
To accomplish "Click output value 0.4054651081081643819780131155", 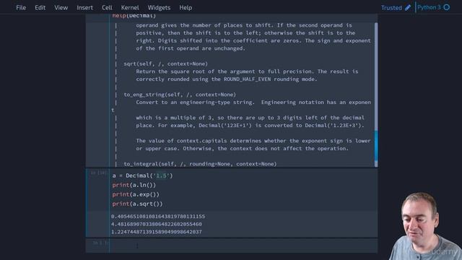I will [x=158, y=217].
